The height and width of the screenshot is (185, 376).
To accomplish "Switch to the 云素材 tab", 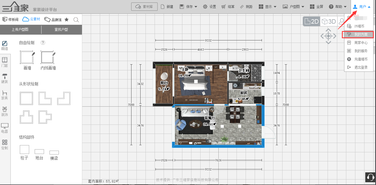I will [31, 19].
